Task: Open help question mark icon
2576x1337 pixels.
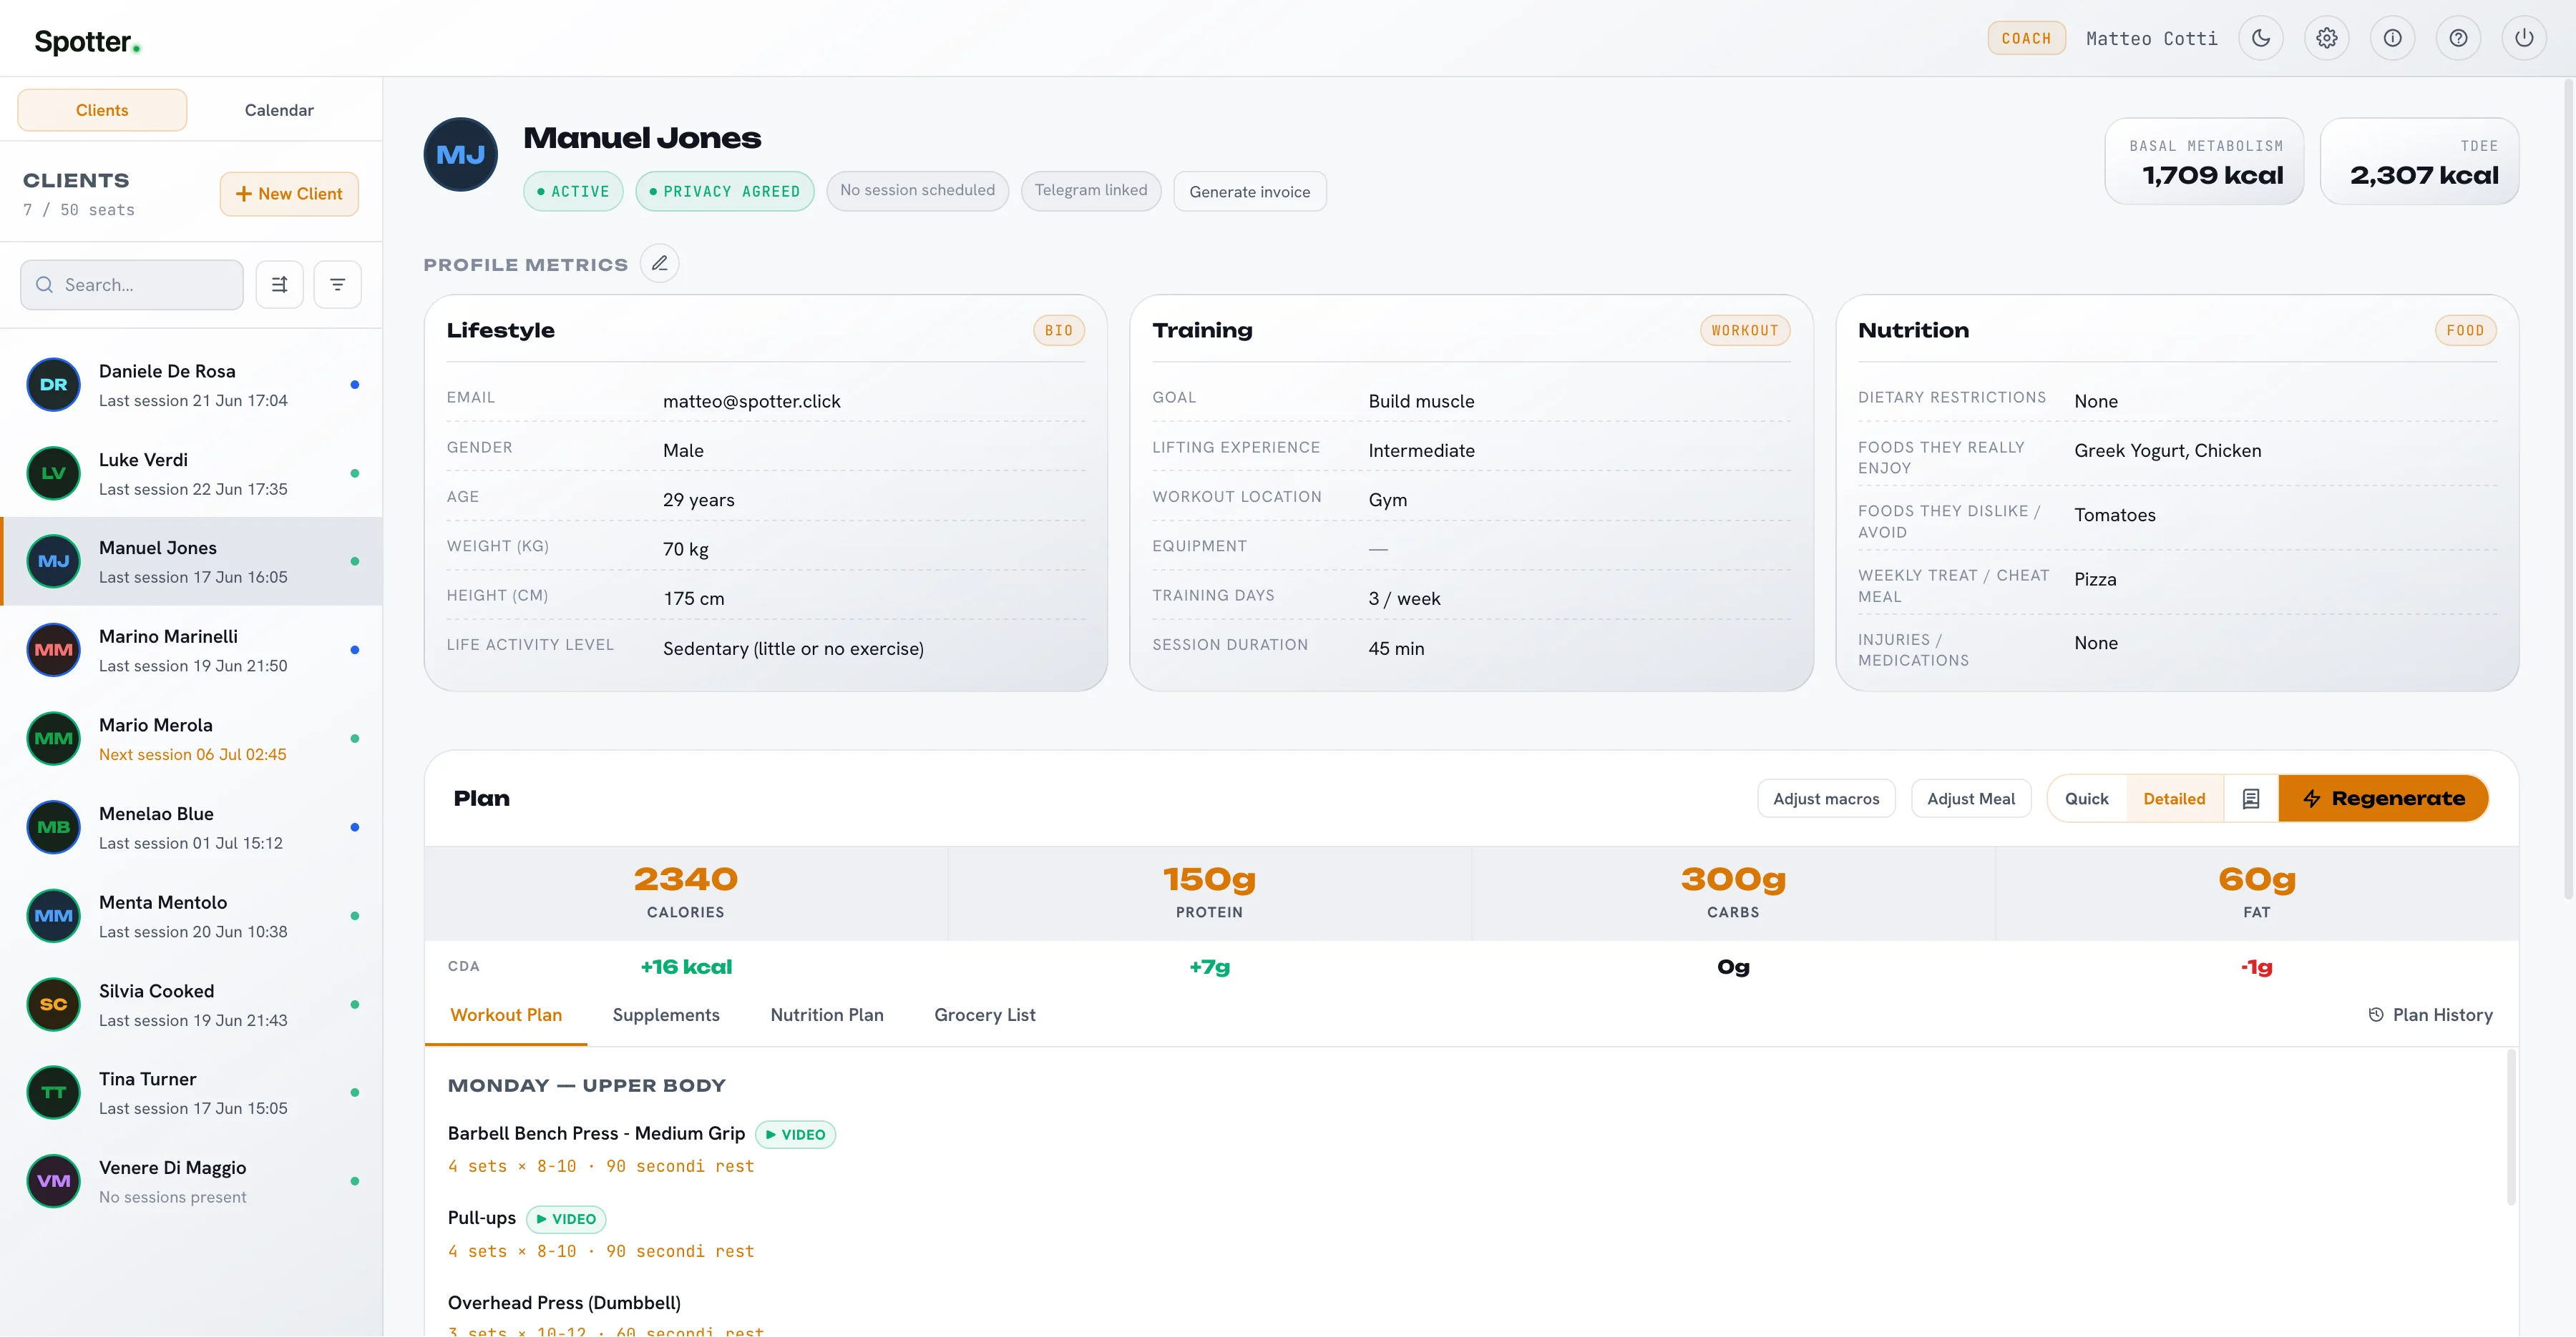Action: [x=2459, y=38]
